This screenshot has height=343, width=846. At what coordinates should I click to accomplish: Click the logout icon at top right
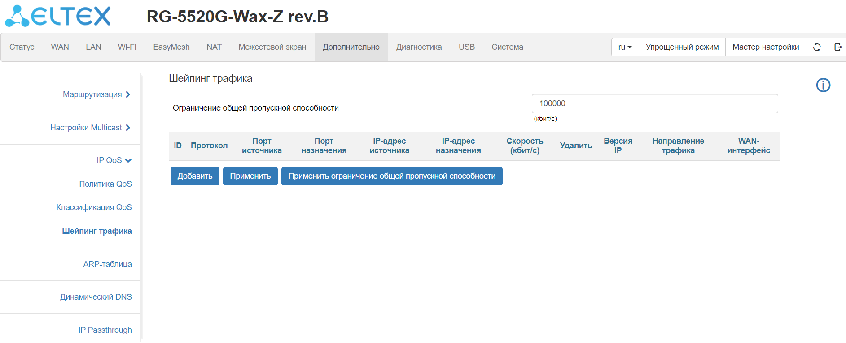click(838, 47)
